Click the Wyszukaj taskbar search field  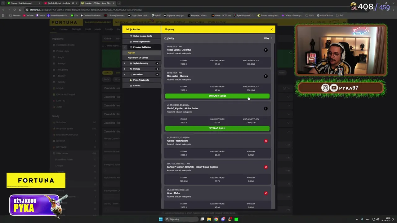181,219
